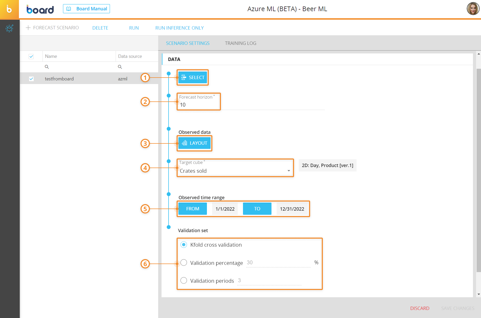Open the TO date selector
Viewport: 481px width, 318px height.
point(257,209)
